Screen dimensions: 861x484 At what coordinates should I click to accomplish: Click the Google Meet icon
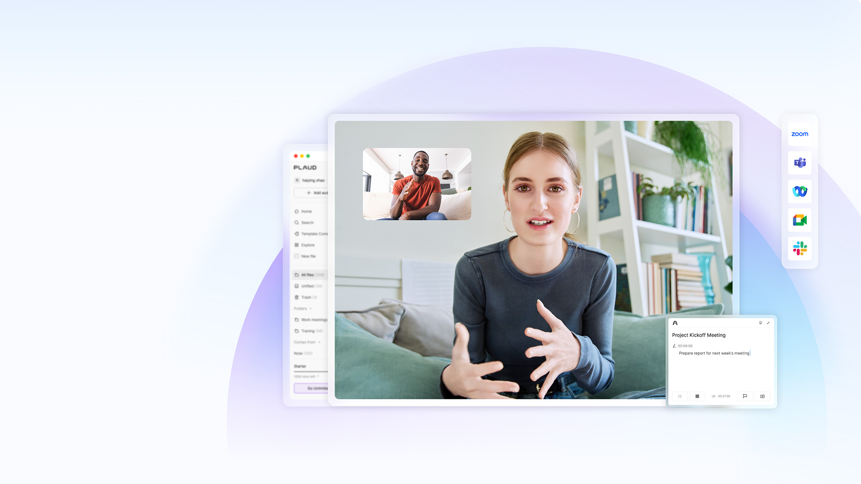point(800,220)
